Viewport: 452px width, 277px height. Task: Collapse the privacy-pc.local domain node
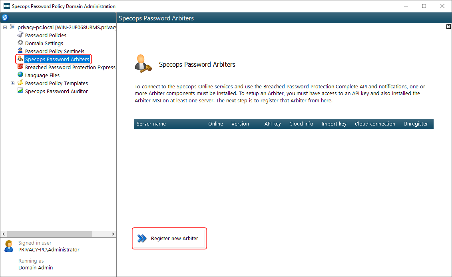pos(5,28)
